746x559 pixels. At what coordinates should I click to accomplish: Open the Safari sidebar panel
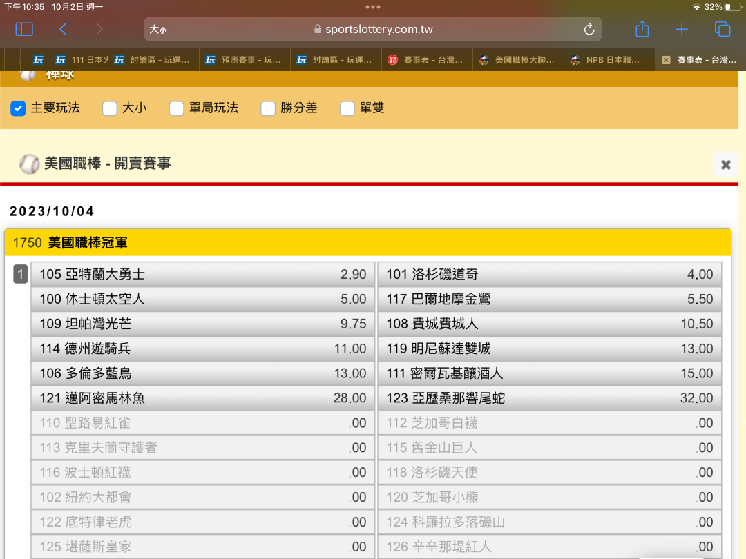(x=24, y=30)
